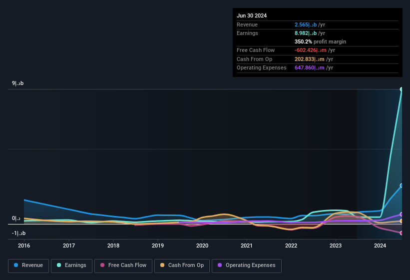Select the 2022 x-axis label
Viewport: 410px width, 280px height.
click(x=291, y=245)
